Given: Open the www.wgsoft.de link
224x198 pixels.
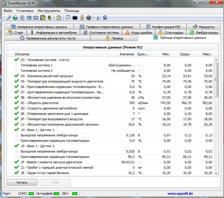Looking at the screenshot, I should click(180, 194).
